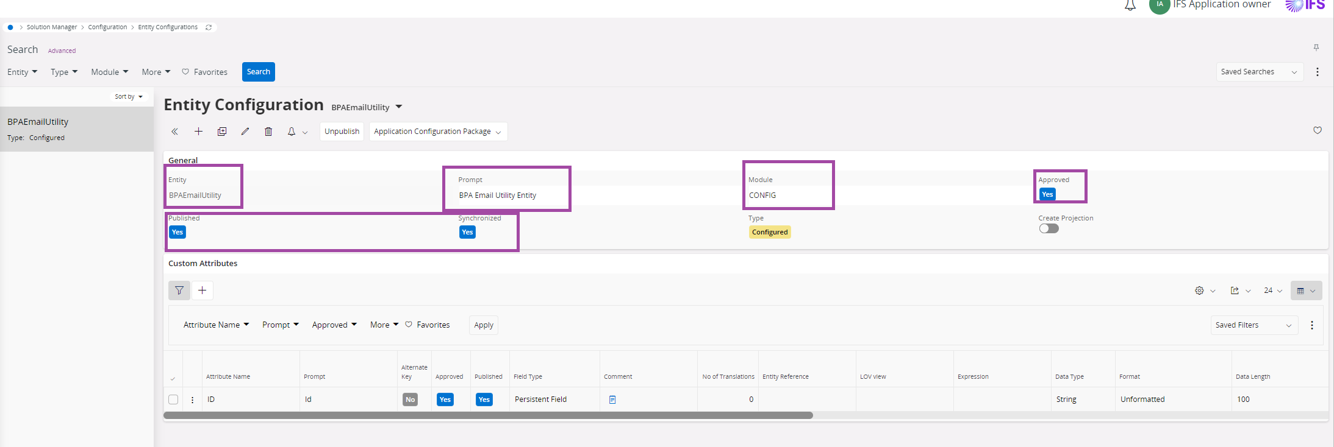Open the Module search filter menu
Screen dimensions: 1334x447
110,72
